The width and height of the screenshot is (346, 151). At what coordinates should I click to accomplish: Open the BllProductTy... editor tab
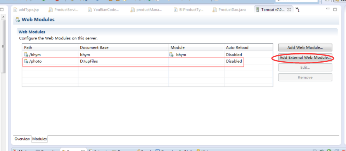click(189, 10)
